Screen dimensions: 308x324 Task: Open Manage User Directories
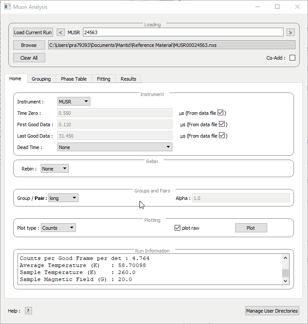click(x=272, y=311)
